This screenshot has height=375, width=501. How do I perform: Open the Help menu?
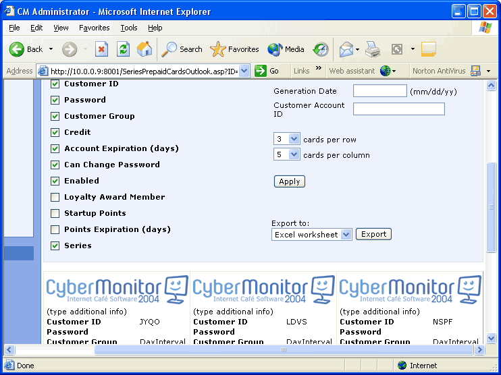click(x=155, y=28)
